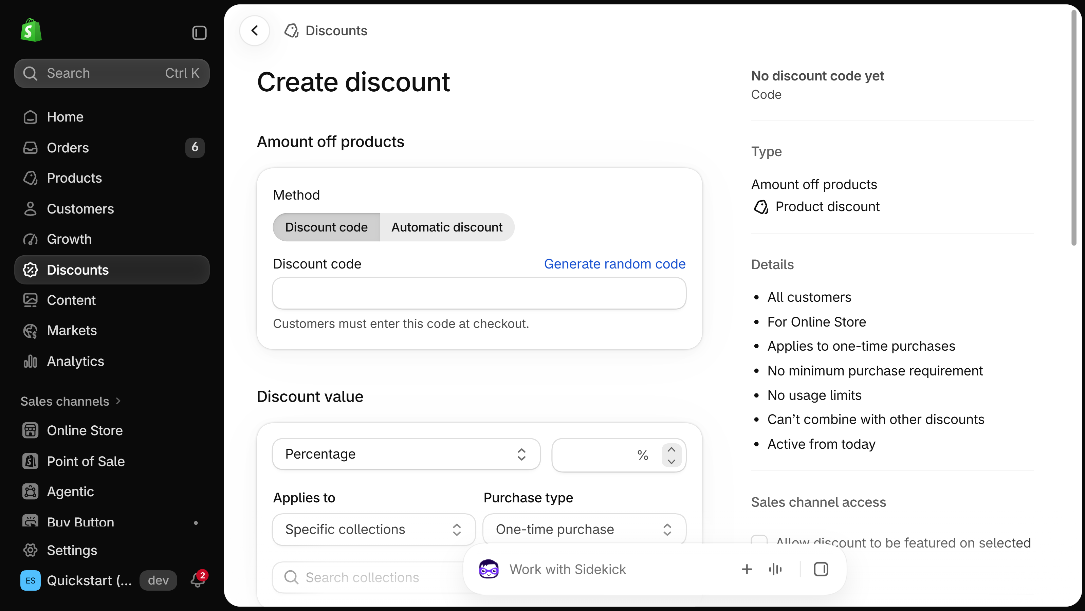Open notifications bell with 2 alerts
Viewport: 1085px width, 611px height.
click(x=198, y=580)
